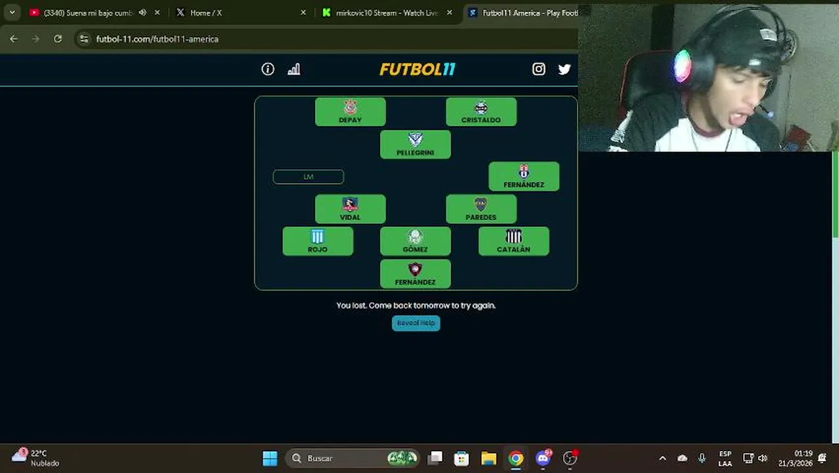Image resolution: width=839 pixels, height=473 pixels.
Task: Click the Reveal Help button
Action: tap(416, 323)
